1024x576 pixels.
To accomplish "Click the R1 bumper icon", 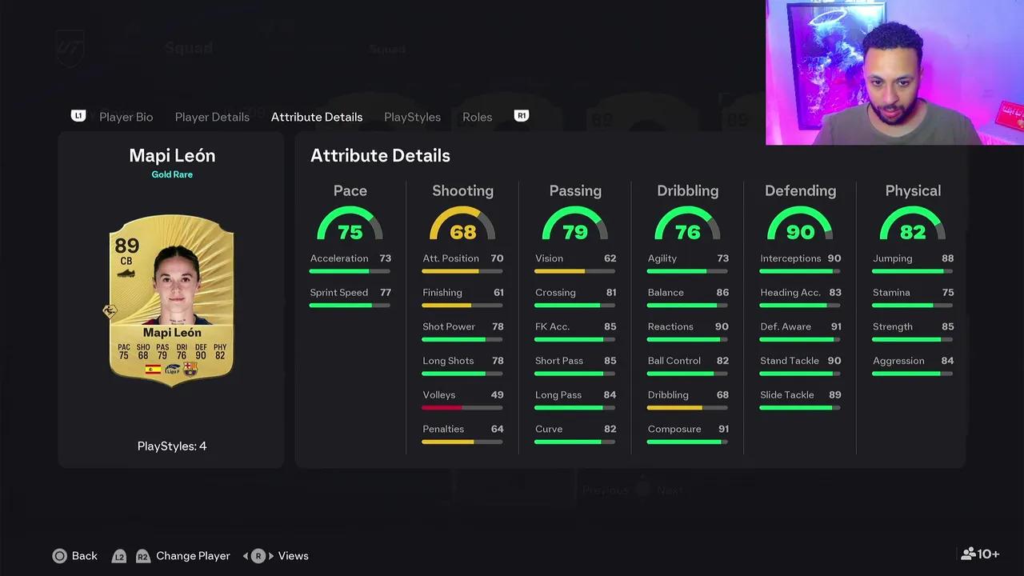I will click(x=522, y=116).
